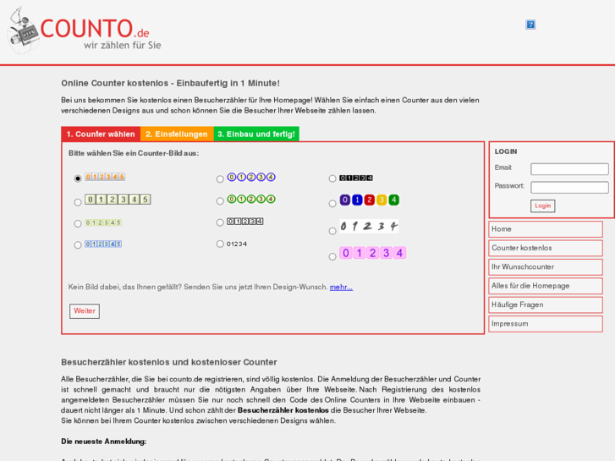The height and width of the screenshot is (461, 615).
Task: Click the 'Die neueste Anmeldung:' text
Action: (103, 442)
